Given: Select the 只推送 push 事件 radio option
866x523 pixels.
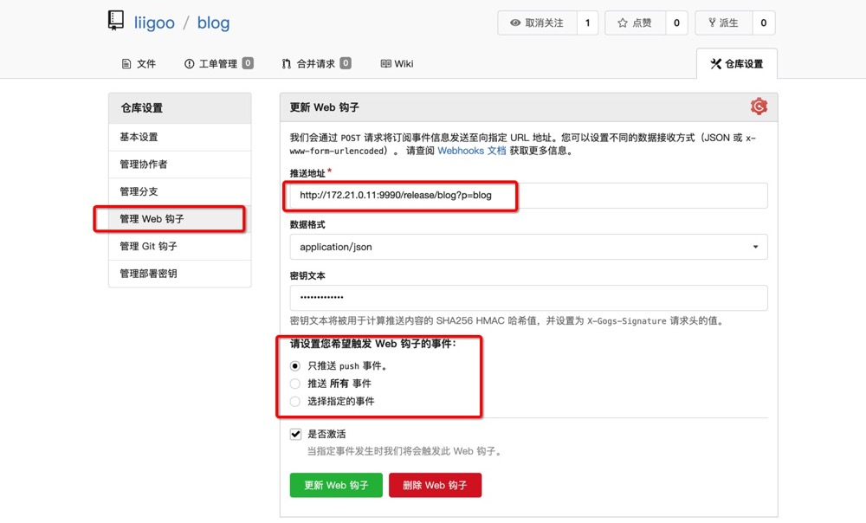Looking at the screenshot, I should click(x=295, y=365).
